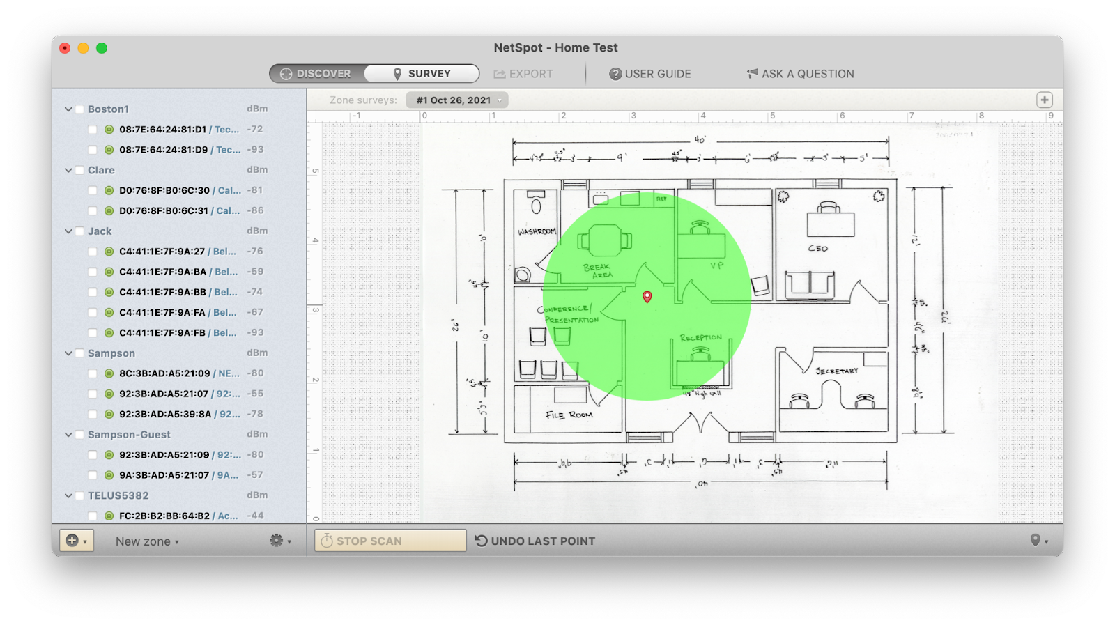Click the File Room on the floor plan
The image size is (1115, 625).
pyautogui.click(x=568, y=410)
